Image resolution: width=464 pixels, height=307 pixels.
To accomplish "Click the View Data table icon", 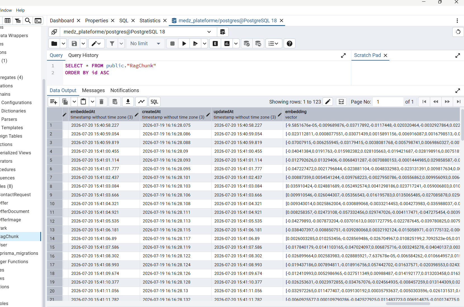I will point(8,21).
